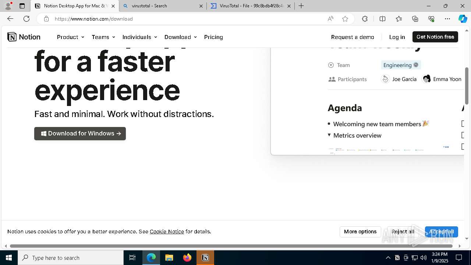The width and height of the screenshot is (471, 265).
Task: Open notification center
Action: (459, 258)
